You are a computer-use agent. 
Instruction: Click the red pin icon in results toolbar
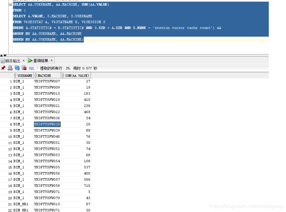coord(3,68)
